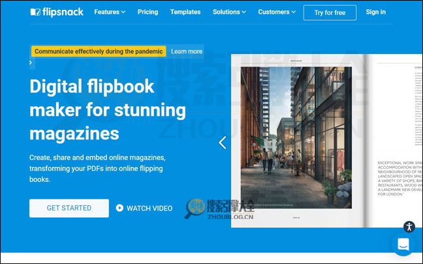The width and height of the screenshot is (423, 264).
Task: Click the flipsnack logo
Action: [x=57, y=12]
